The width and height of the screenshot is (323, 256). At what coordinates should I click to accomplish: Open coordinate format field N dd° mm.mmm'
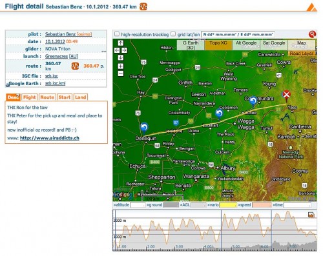point(238,34)
